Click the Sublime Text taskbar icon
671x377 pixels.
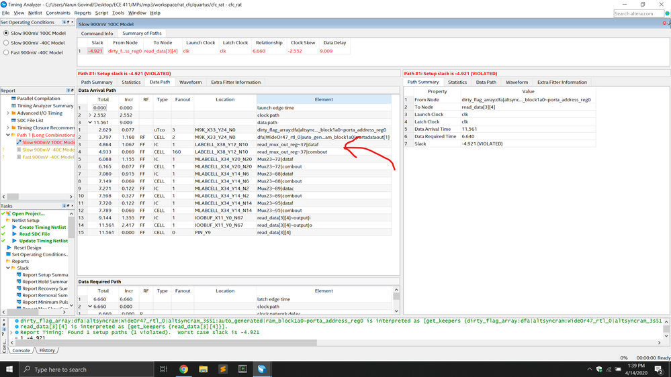click(x=223, y=369)
